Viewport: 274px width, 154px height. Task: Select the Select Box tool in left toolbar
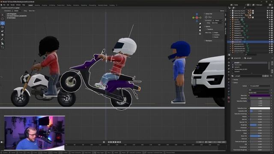[x=3, y=15]
